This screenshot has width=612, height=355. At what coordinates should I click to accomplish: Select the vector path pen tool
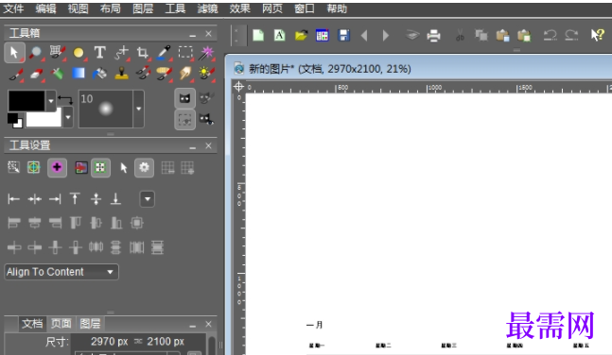click(121, 53)
